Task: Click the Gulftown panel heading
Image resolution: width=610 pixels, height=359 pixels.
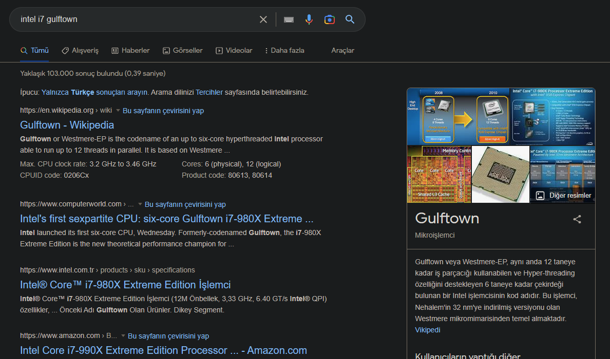Action: coord(447,219)
